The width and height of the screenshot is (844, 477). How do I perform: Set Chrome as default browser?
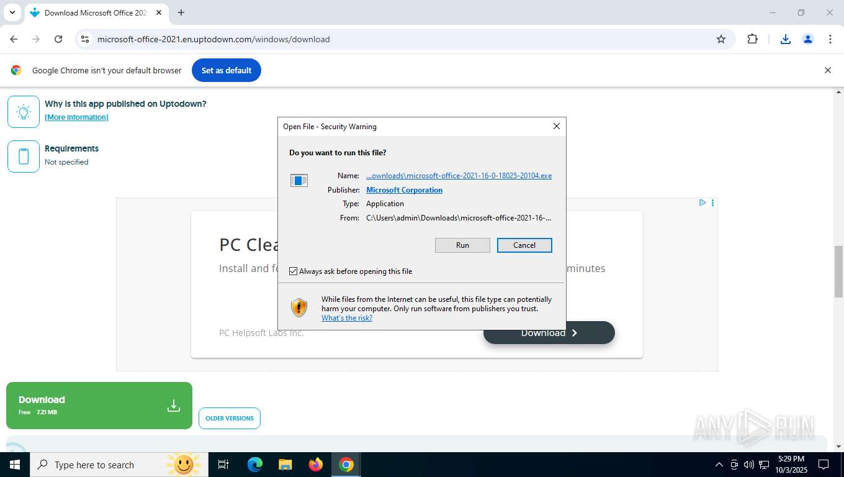point(227,70)
